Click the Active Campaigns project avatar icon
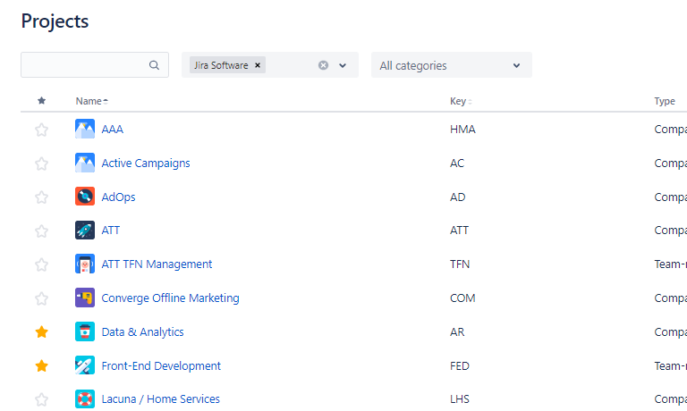The width and height of the screenshot is (687, 411). coord(85,163)
